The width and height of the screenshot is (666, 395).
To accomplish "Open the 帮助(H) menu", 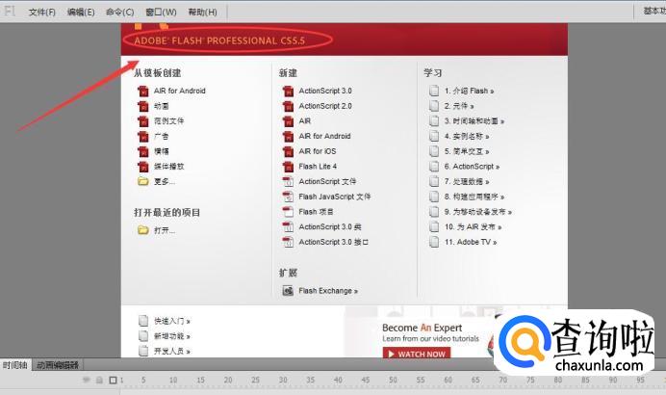I will (202, 12).
